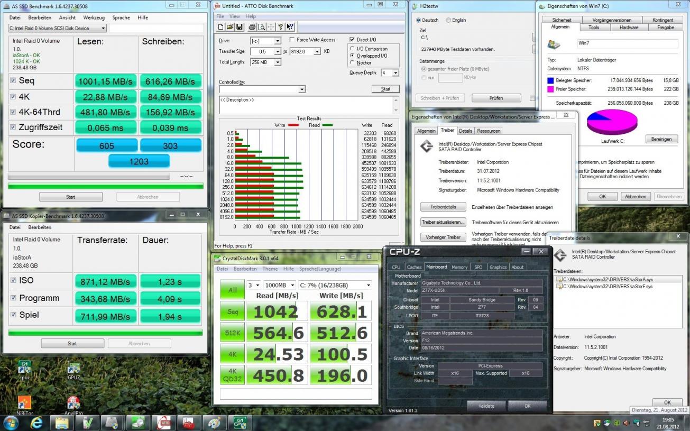Click the network tray icon
This screenshot has height=431, width=690.
point(646,423)
